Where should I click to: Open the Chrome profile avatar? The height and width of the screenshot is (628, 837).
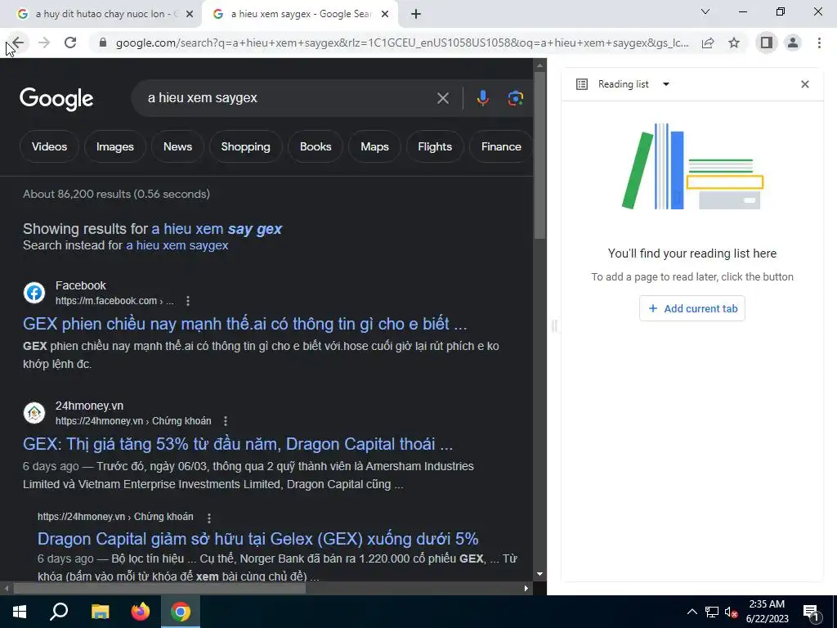793,43
